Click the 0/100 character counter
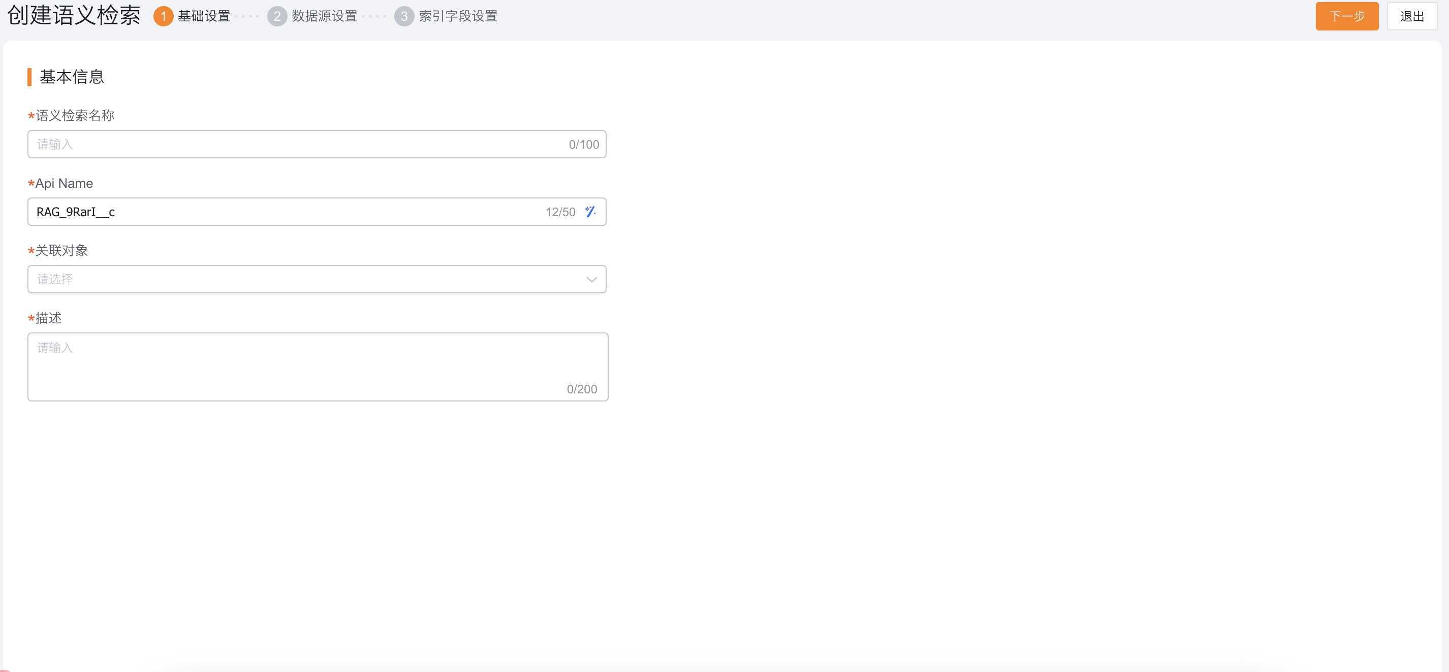The width and height of the screenshot is (1449, 672). click(584, 145)
